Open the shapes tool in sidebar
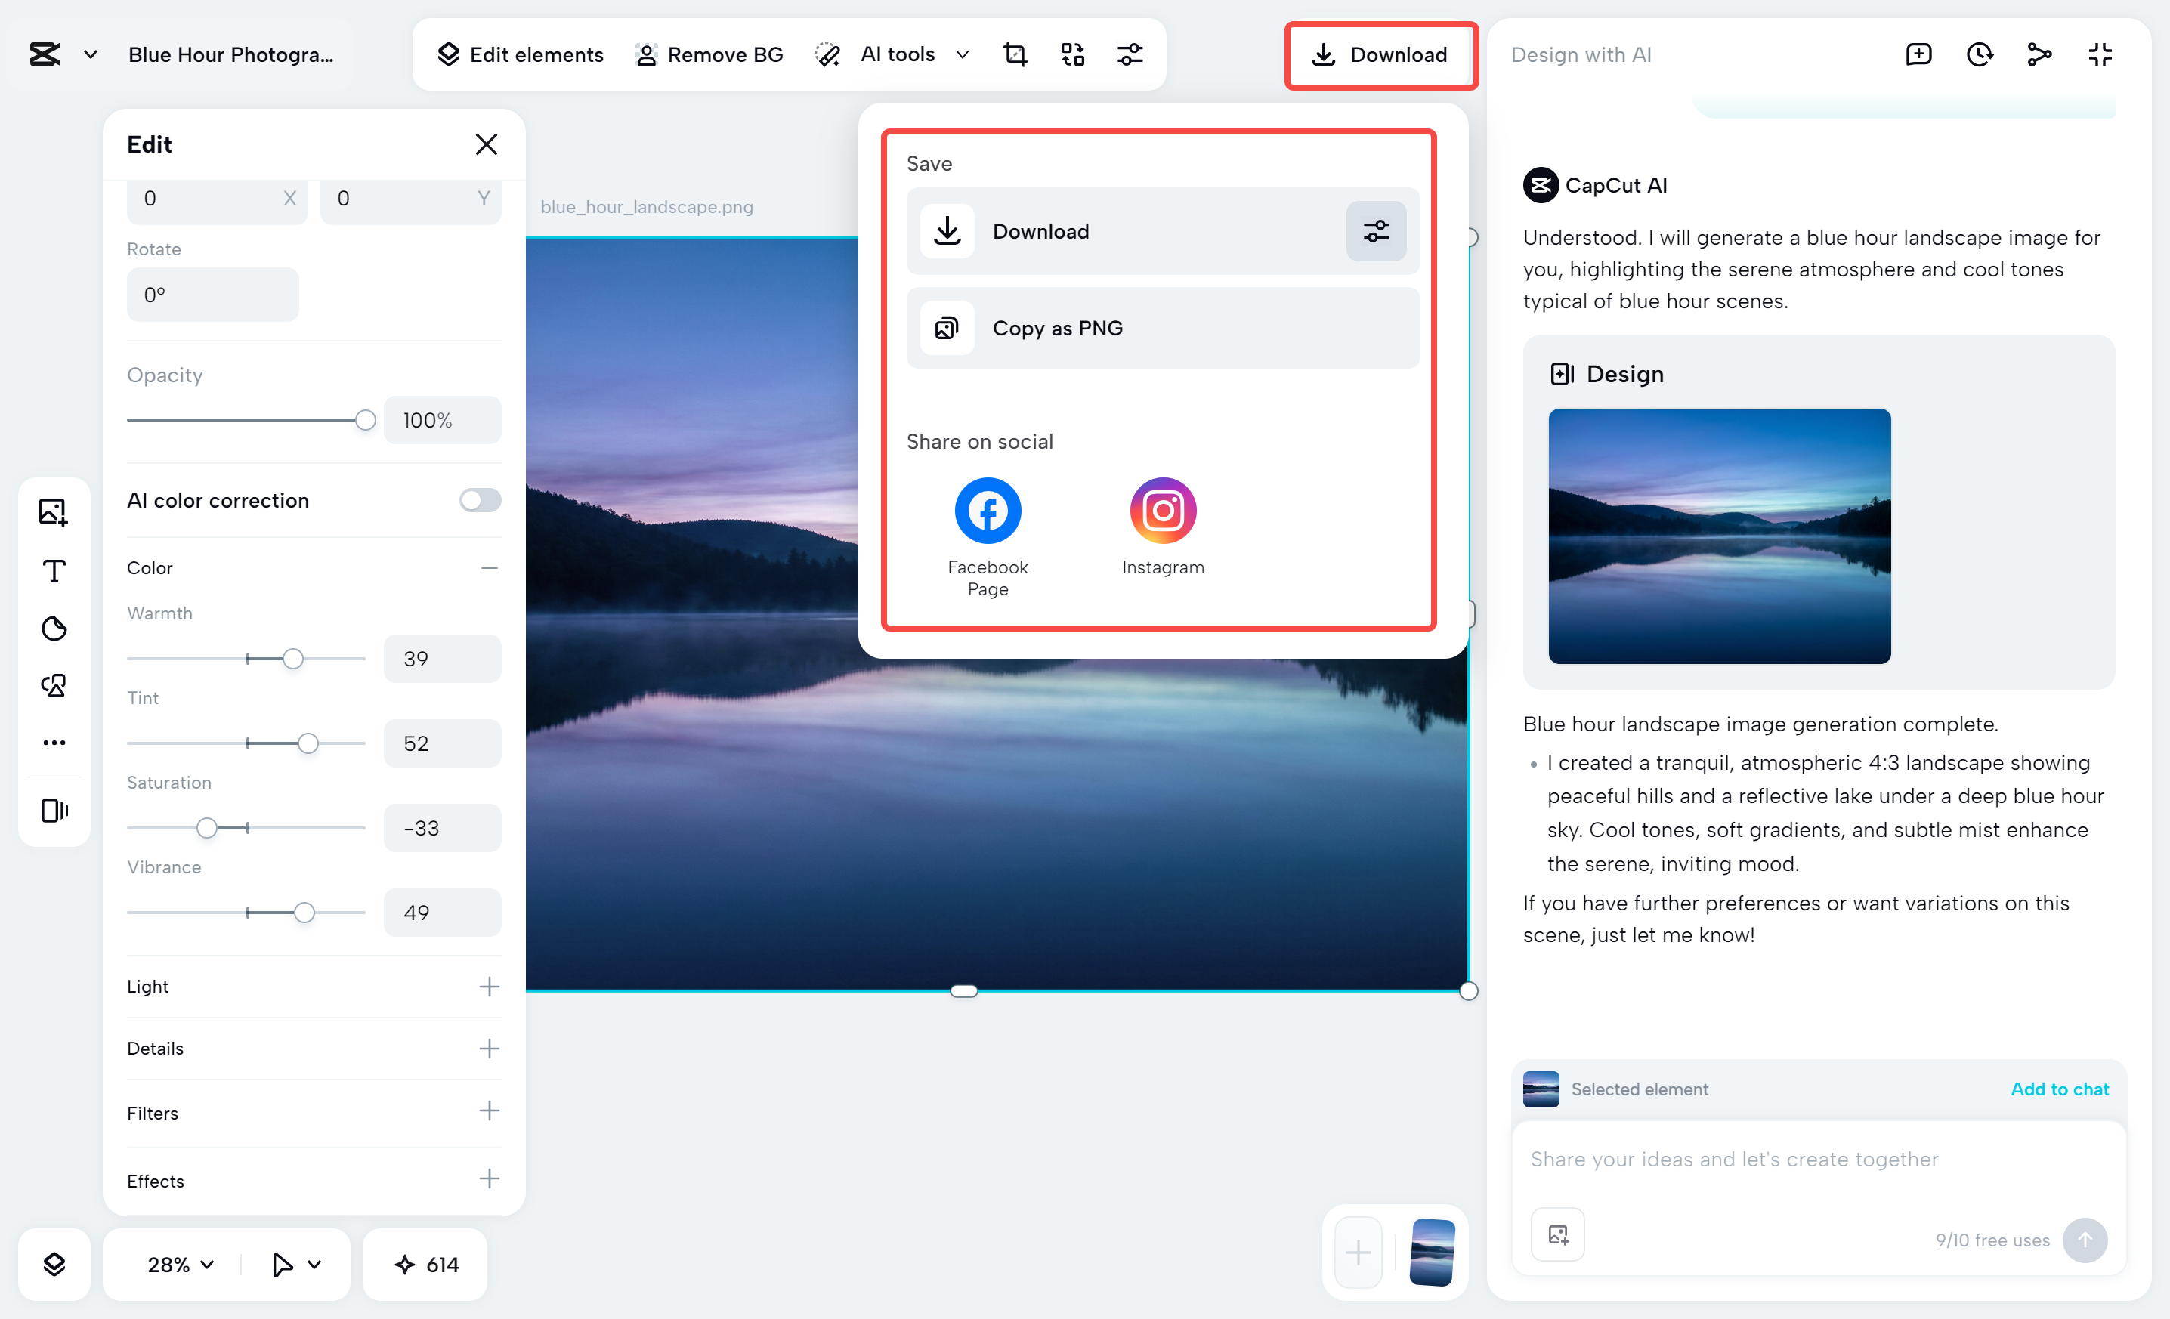 click(x=54, y=685)
